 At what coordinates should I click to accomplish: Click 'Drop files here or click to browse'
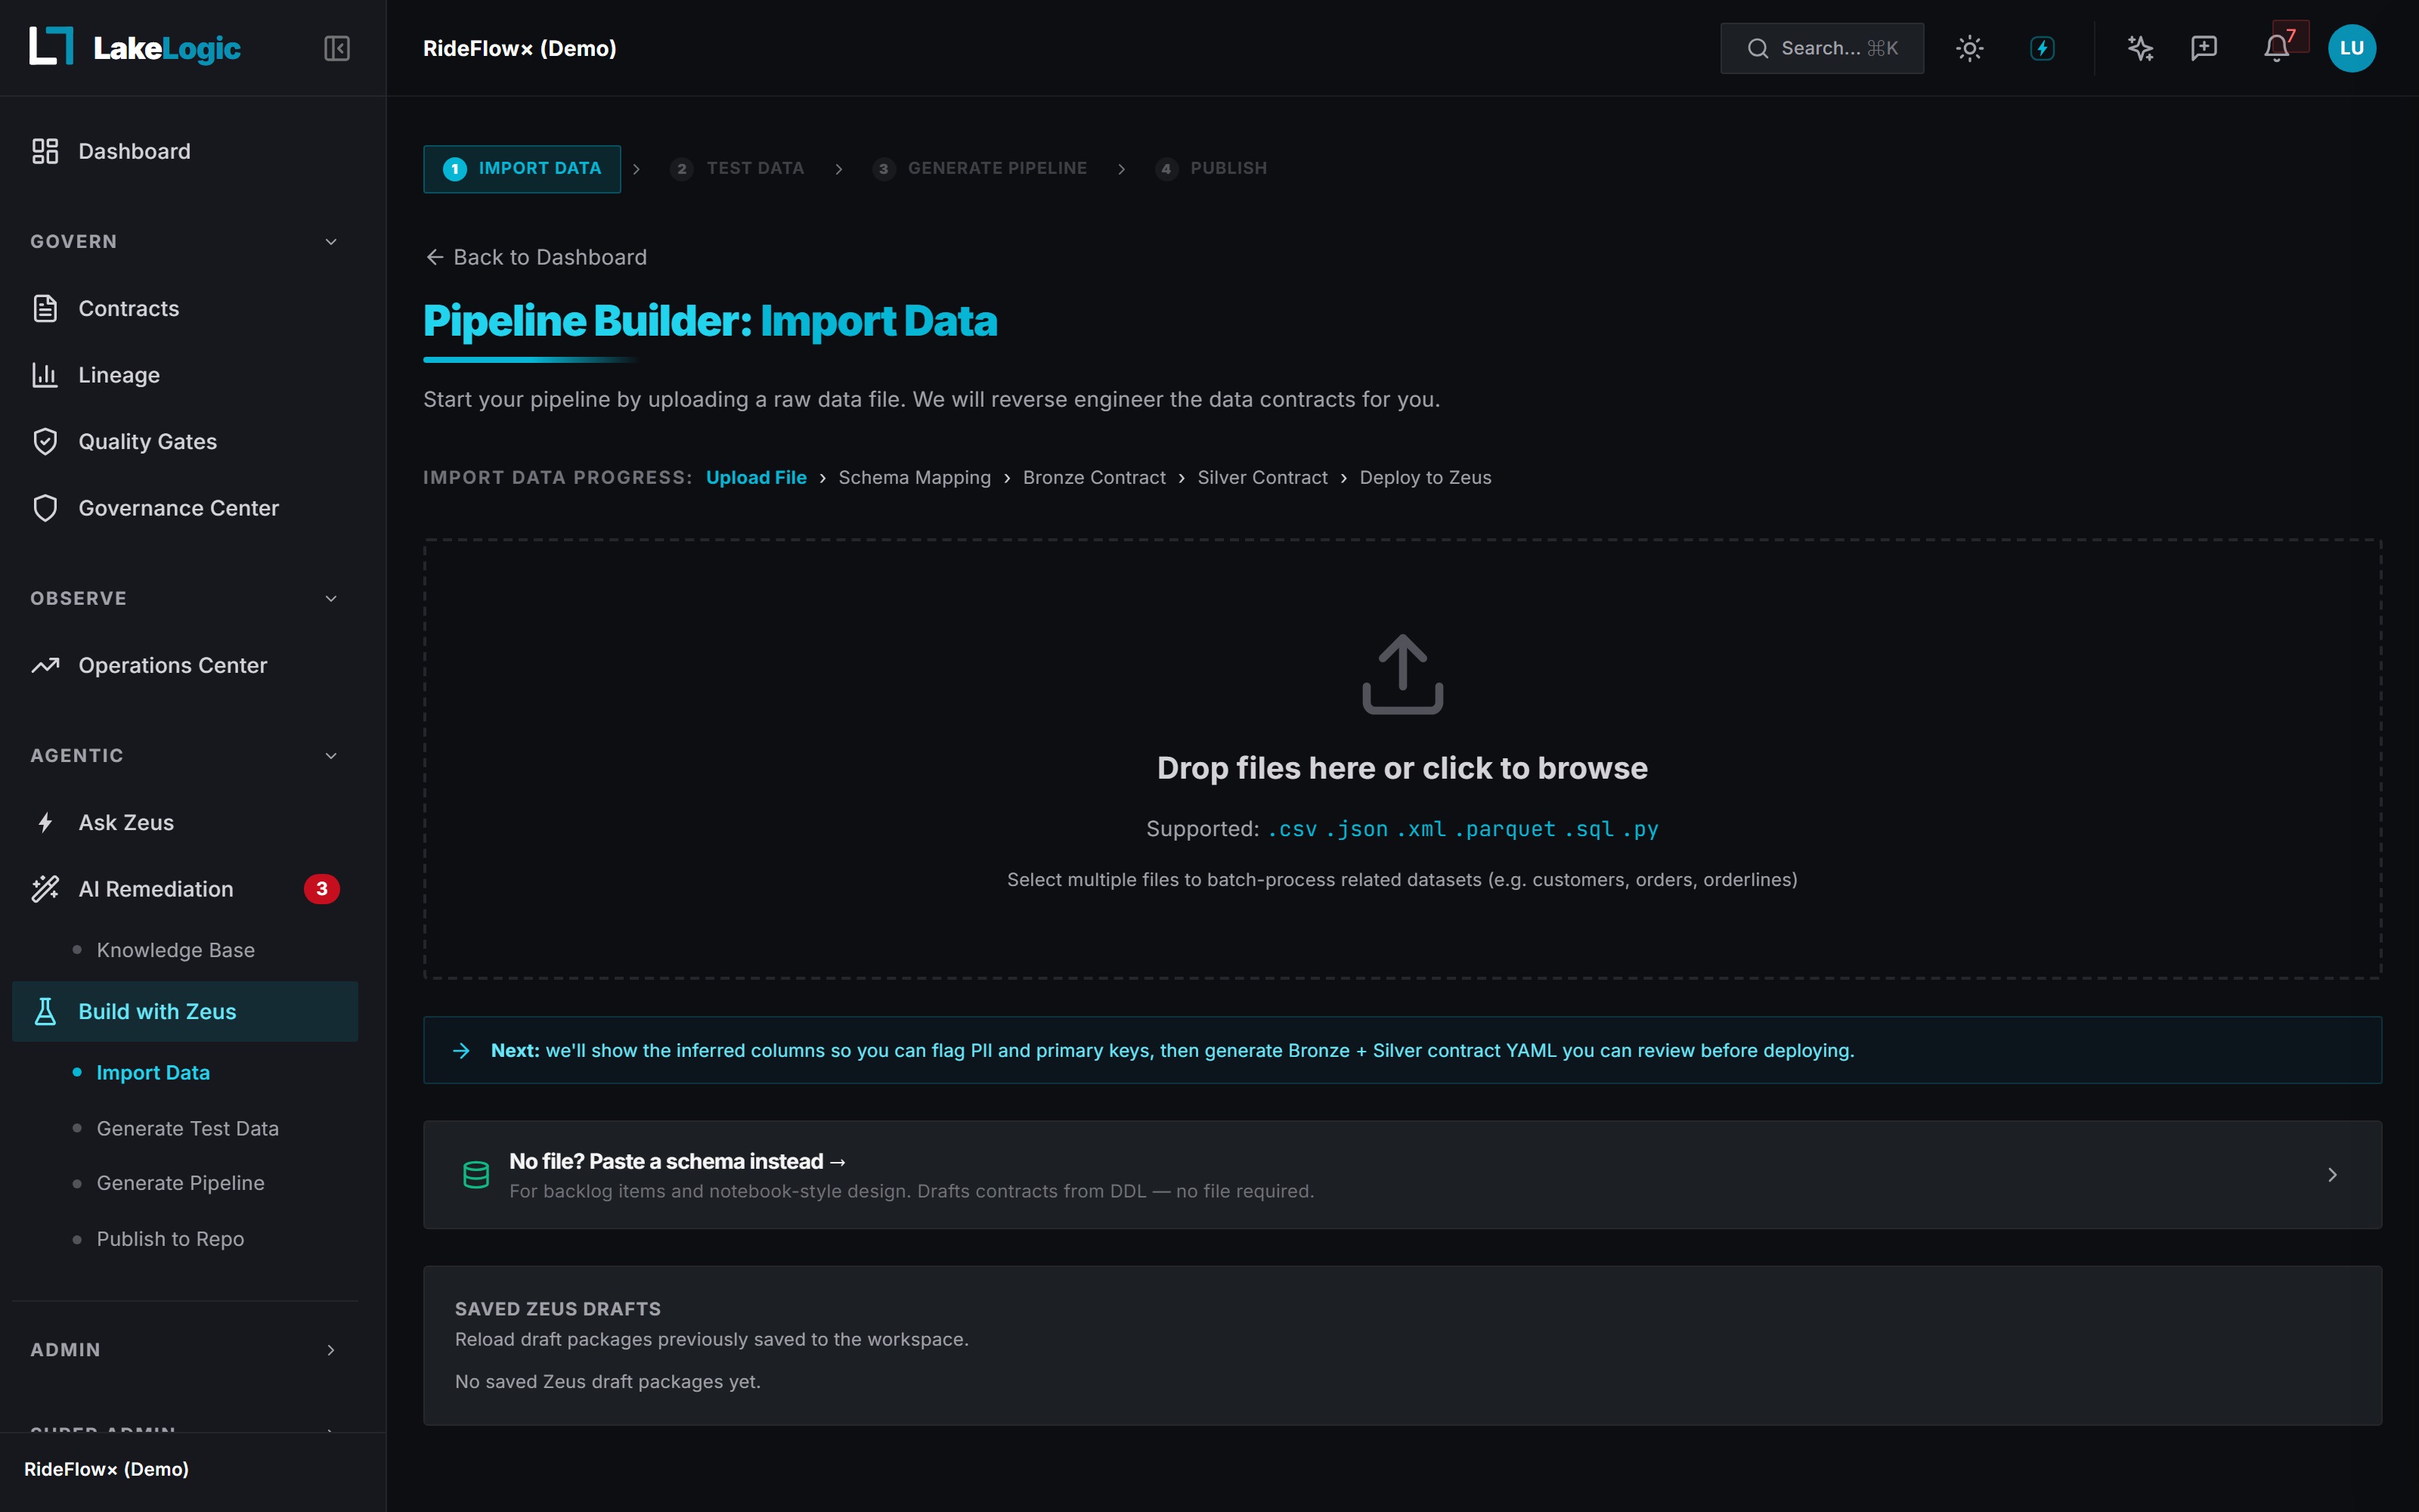[x=1402, y=768]
